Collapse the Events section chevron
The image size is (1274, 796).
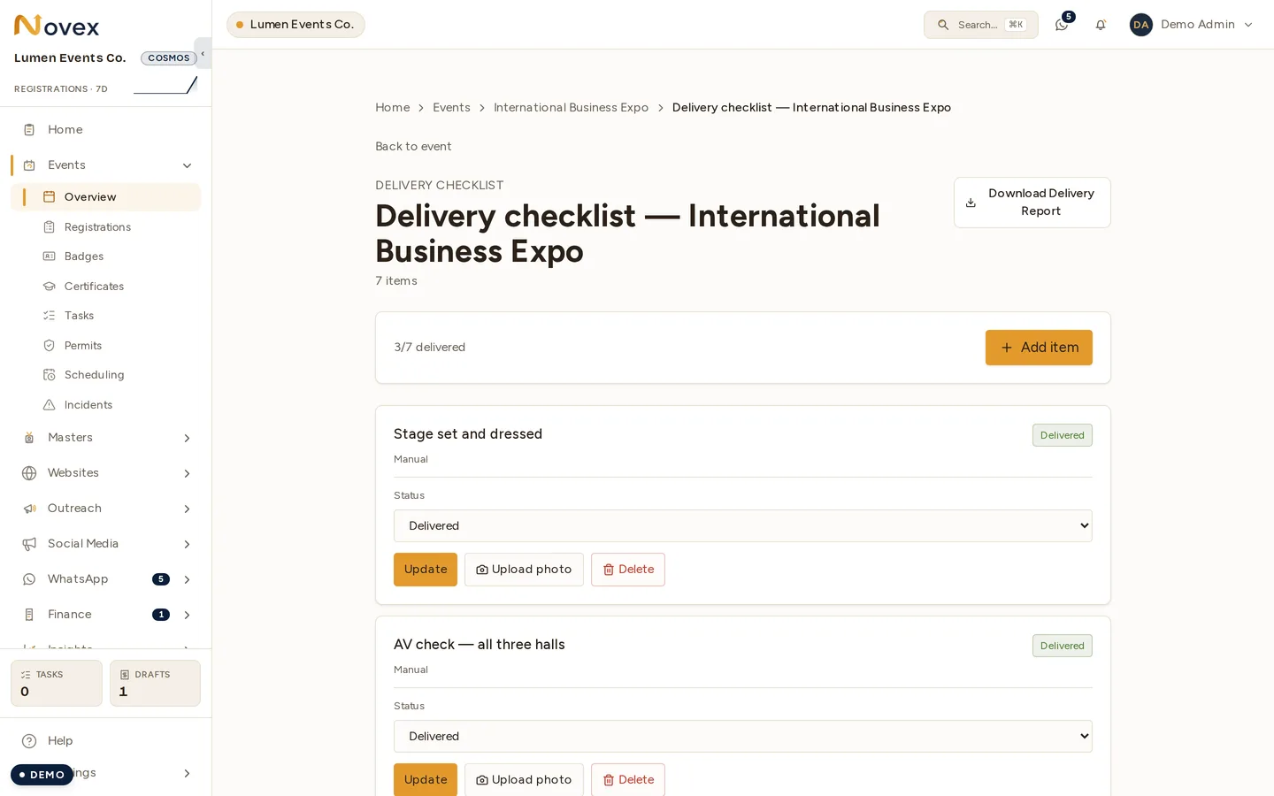point(187,165)
